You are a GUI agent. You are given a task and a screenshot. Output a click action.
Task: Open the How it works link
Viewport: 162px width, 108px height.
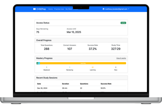[x=121, y=58]
